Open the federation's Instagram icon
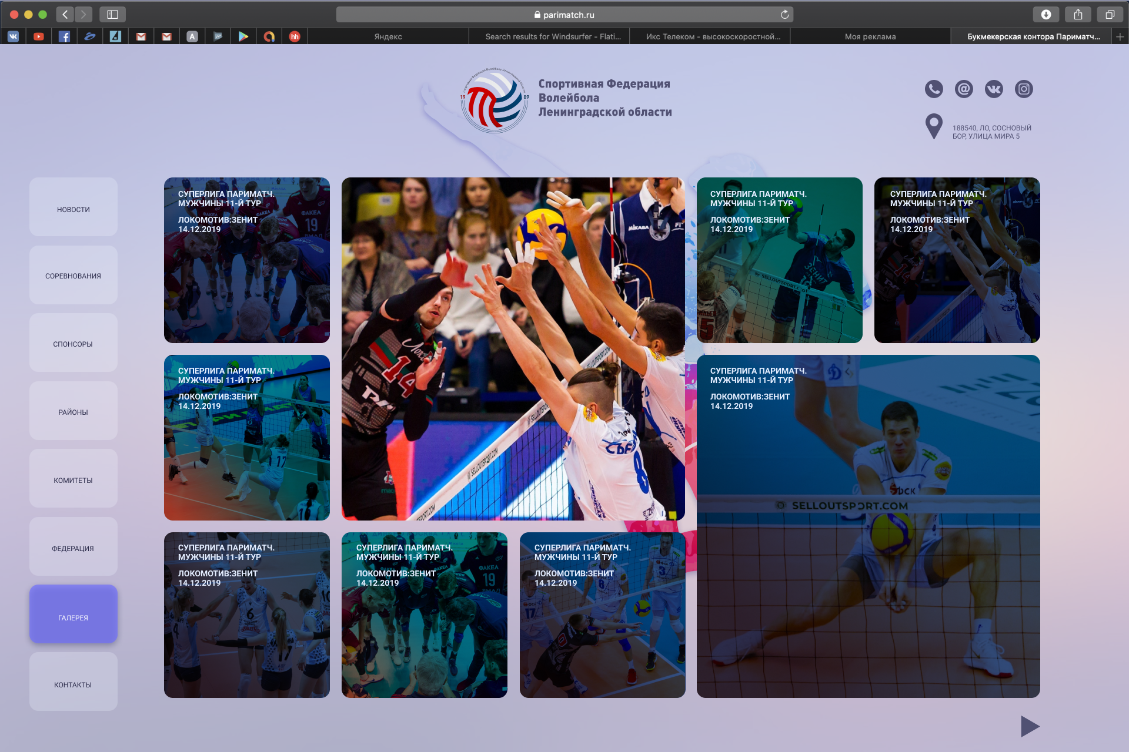1129x752 pixels. point(1024,89)
